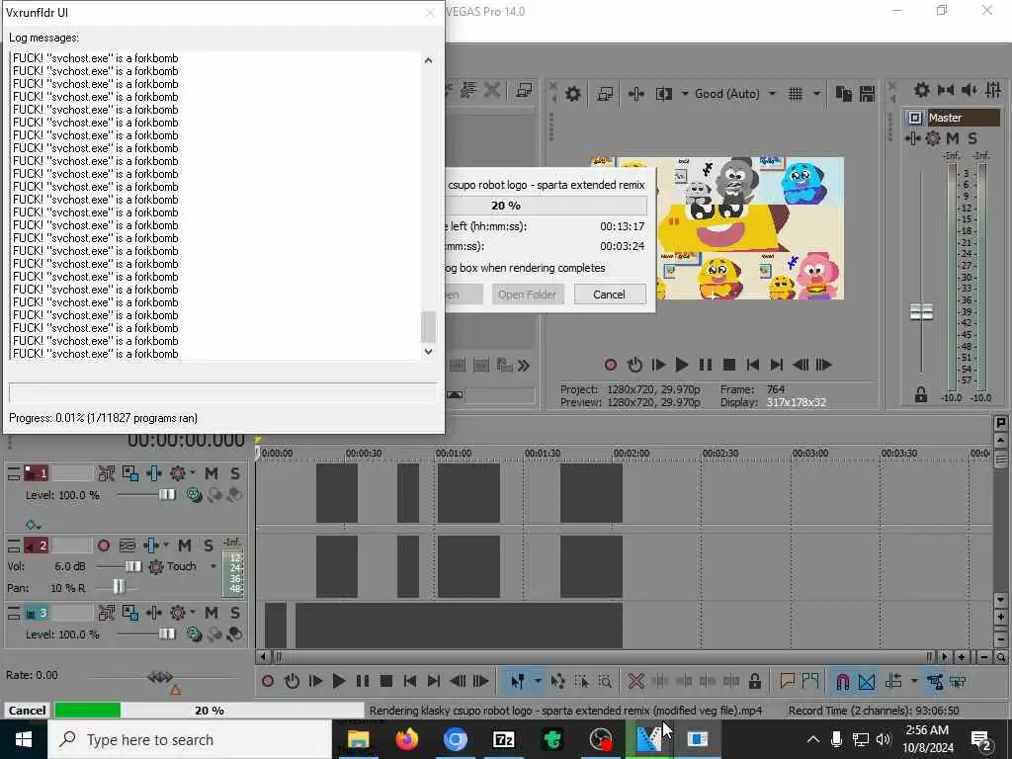
Task: Click track 2 Pan slider handle
Action: [119, 586]
